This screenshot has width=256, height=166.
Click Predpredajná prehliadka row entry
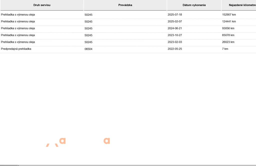tap(16, 49)
